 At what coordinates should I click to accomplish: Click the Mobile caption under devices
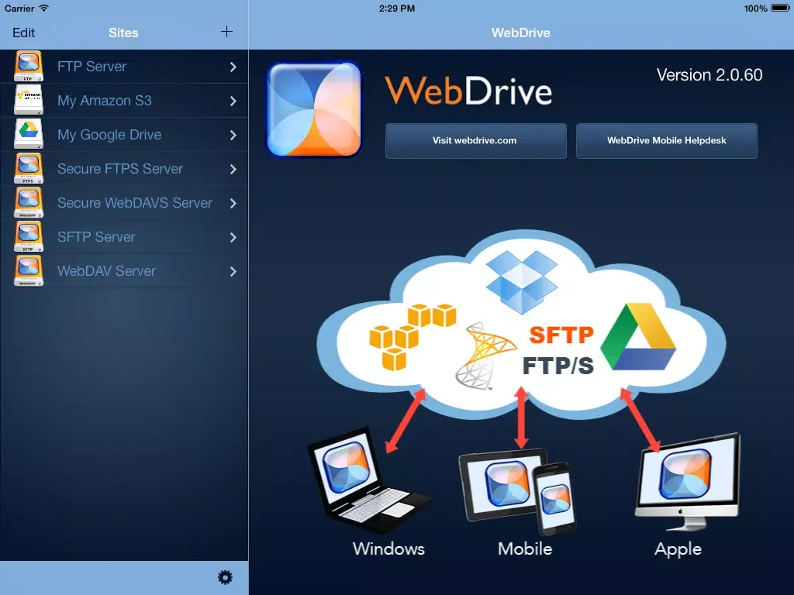(525, 549)
